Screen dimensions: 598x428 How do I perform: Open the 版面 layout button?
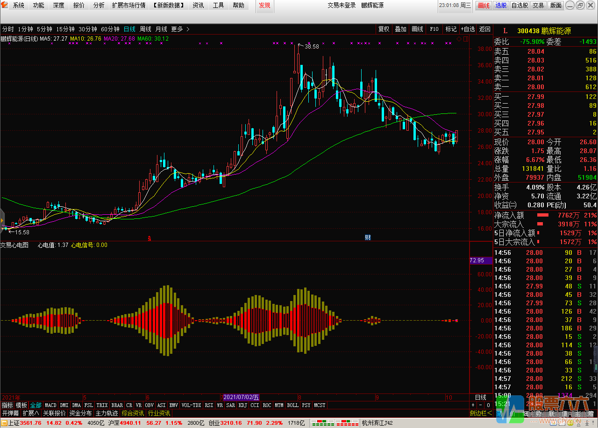(x=555, y=5)
